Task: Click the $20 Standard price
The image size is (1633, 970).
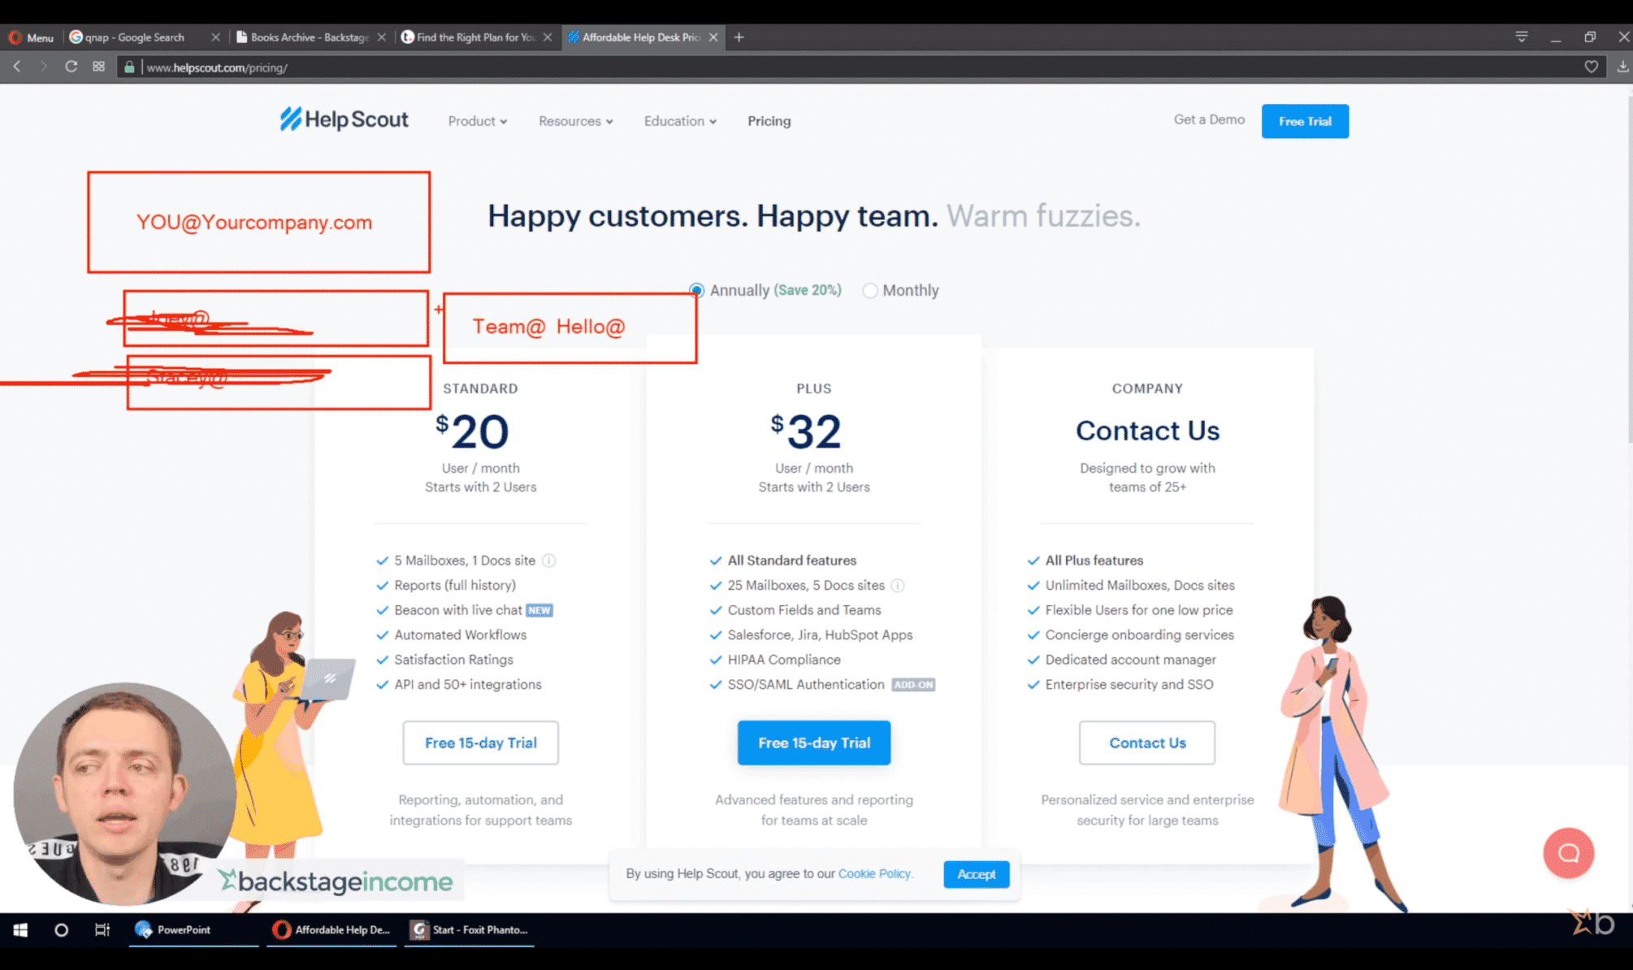Action: (473, 432)
